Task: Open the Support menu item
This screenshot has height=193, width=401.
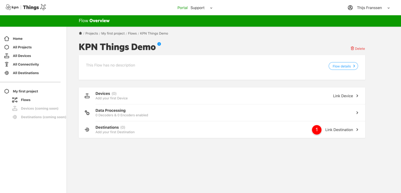Action: pos(197,8)
